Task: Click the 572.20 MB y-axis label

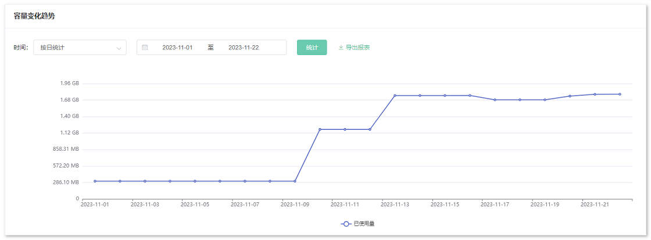Action: point(67,166)
